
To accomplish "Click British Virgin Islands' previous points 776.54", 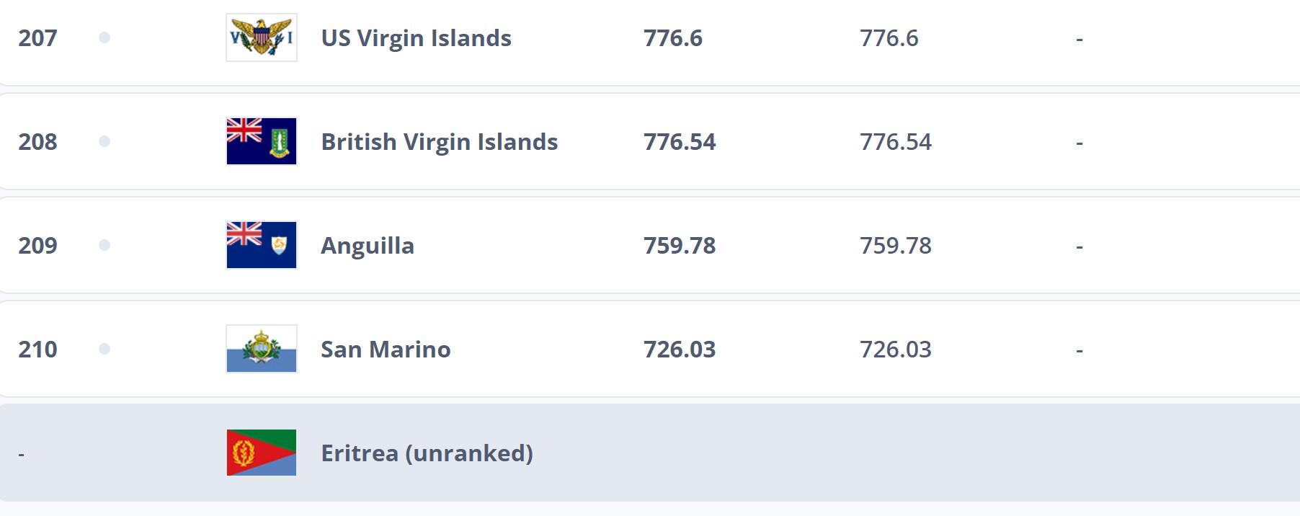I will pyautogui.click(x=895, y=142).
